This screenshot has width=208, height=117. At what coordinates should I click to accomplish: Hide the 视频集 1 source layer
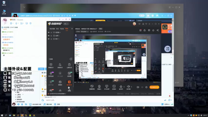(49, 32)
